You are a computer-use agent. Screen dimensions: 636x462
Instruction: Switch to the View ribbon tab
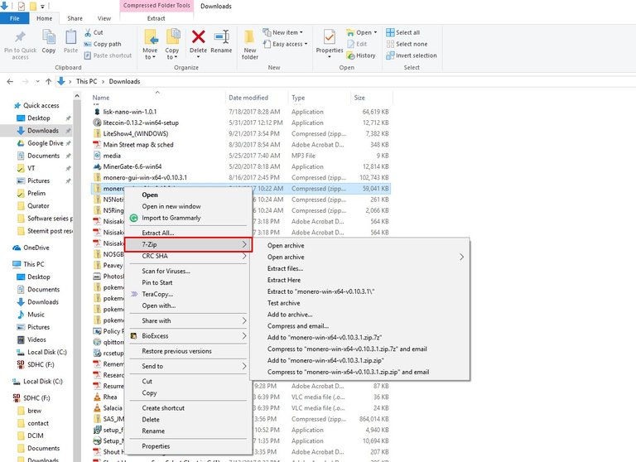[x=104, y=18]
